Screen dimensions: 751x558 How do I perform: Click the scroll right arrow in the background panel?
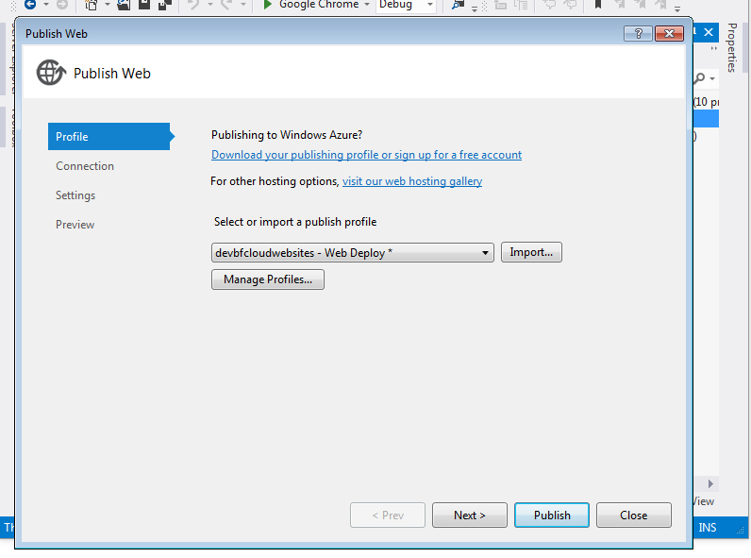[x=710, y=483]
